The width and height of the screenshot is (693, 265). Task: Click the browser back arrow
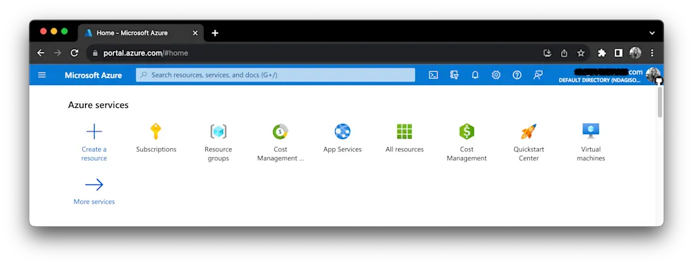[x=41, y=53]
